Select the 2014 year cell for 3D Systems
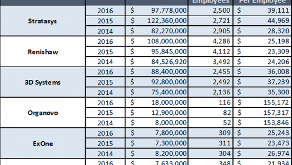The width and height of the screenshot is (292, 165). point(105,92)
